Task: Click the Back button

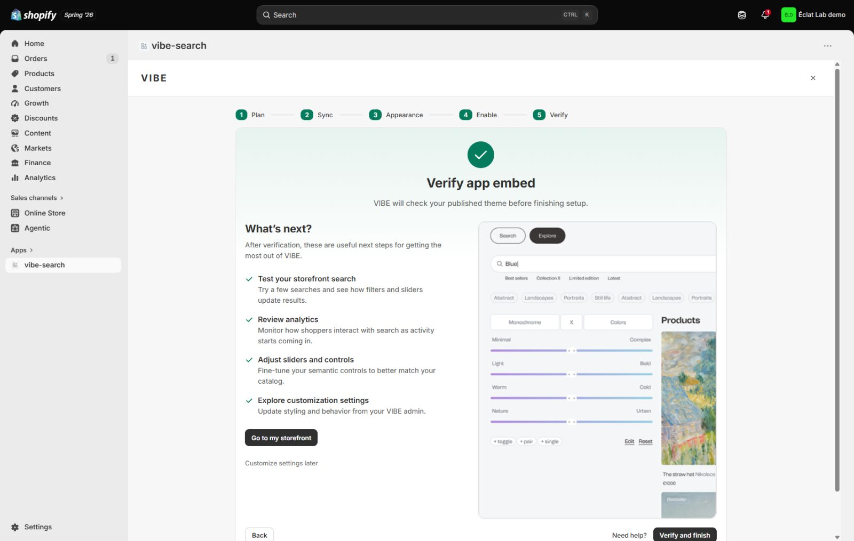Action: pyautogui.click(x=259, y=535)
